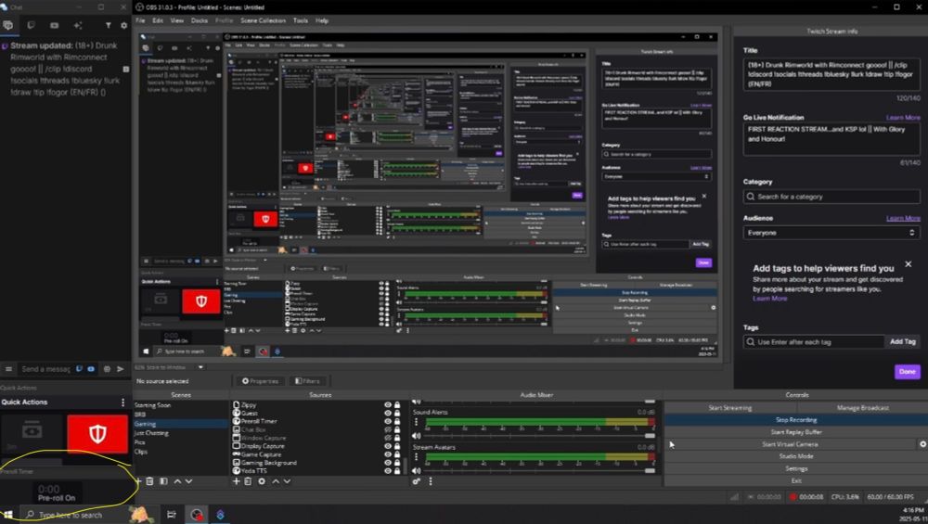Add a new scene with plus icon
The height and width of the screenshot is (524, 928).
(x=138, y=481)
